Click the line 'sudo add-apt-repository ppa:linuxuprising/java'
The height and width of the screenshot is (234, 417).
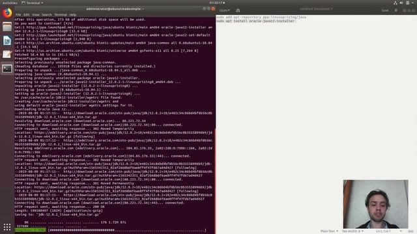pyautogui.click(x=261, y=17)
